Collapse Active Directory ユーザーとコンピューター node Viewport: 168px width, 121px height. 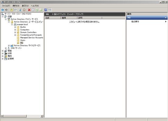9,22
